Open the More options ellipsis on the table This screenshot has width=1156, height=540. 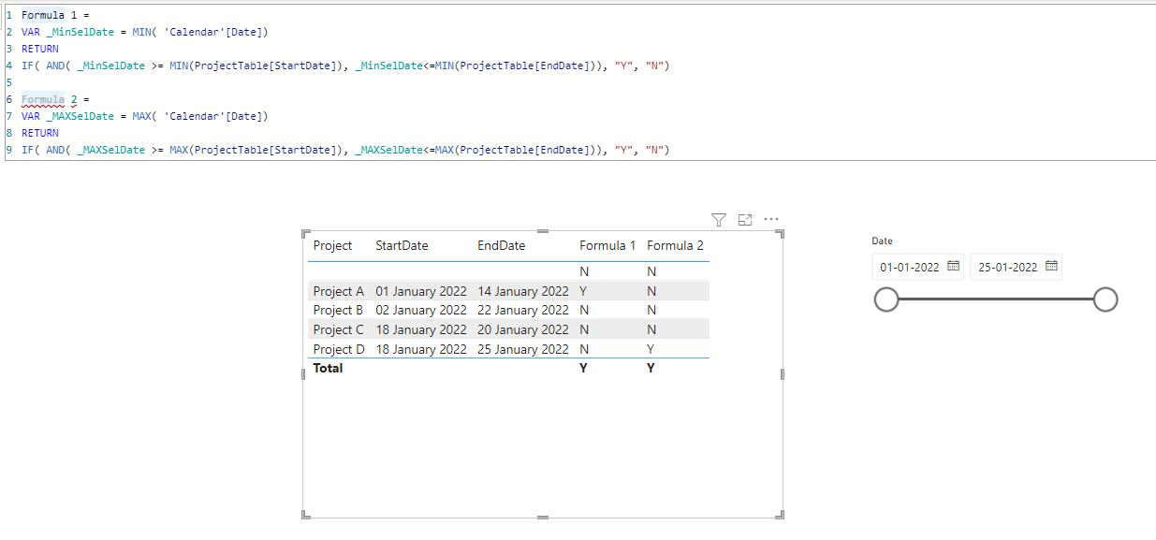pyautogui.click(x=771, y=220)
